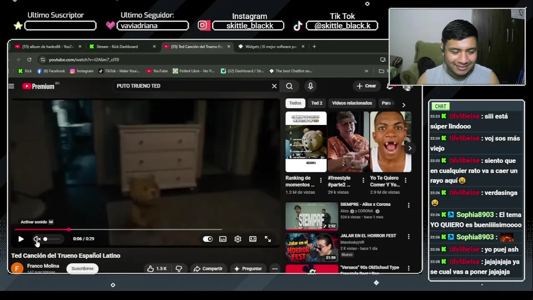This screenshot has width=533, height=300.
Task: Open options for Versace 90s OldSchool video
Action: point(409,268)
